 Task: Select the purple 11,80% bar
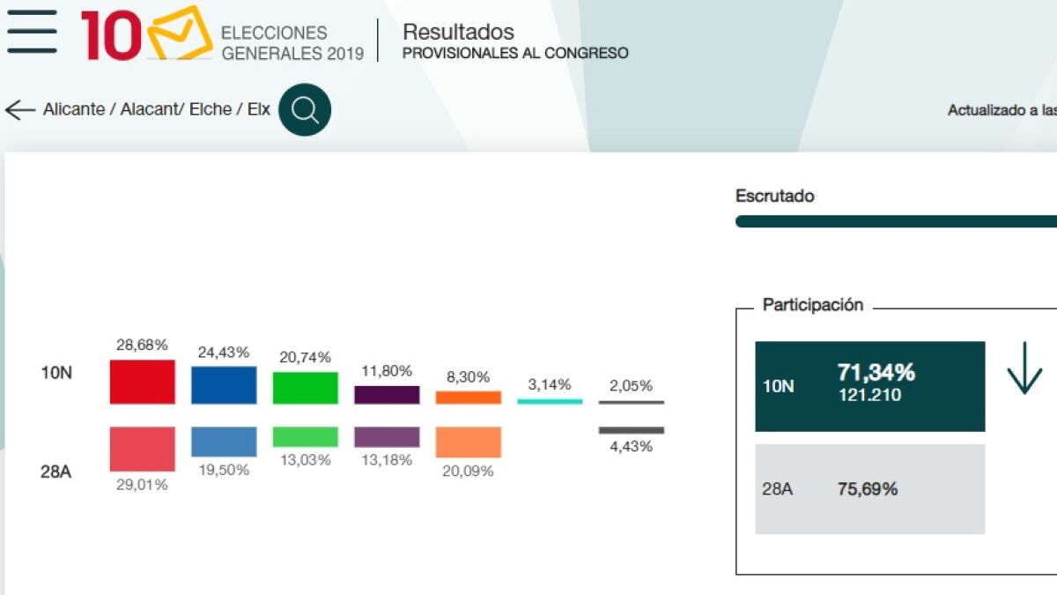coord(387,395)
